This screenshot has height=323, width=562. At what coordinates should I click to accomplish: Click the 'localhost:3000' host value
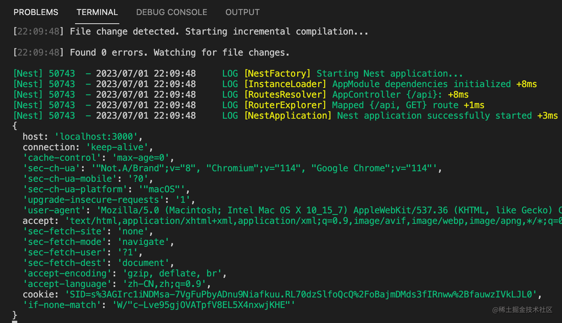pyautogui.click(x=96, y=137)
